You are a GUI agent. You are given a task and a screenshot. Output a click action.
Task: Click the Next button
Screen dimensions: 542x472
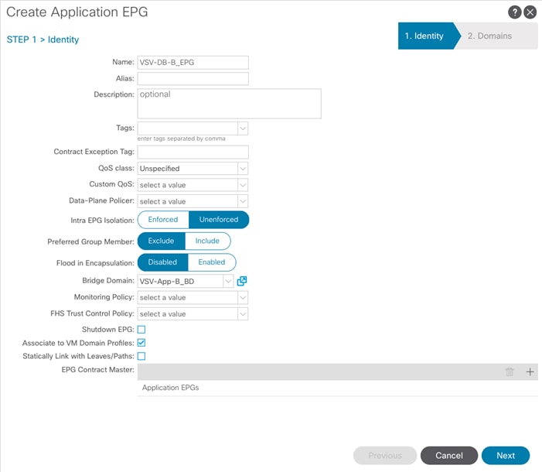pyautogui.click(x=506, y=456)
